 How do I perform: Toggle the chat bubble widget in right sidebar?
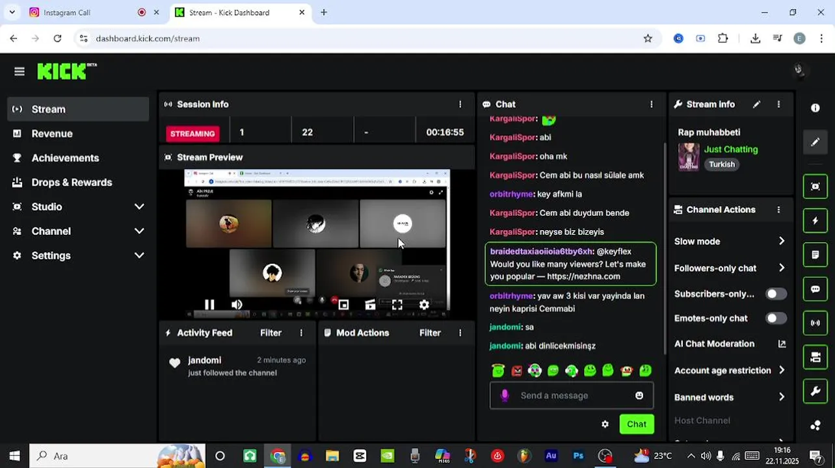point(815,289)
